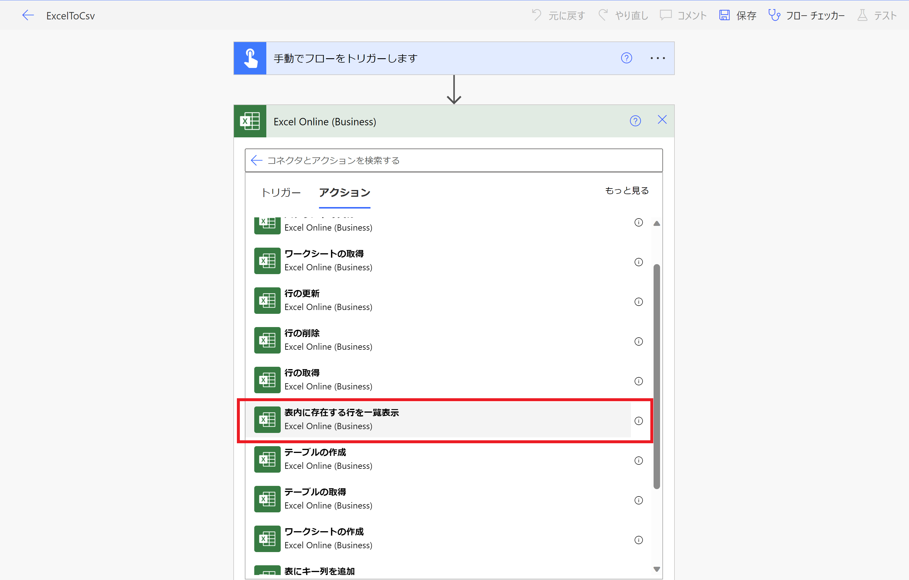Open the コメント comments pane

tap(683, 16)
